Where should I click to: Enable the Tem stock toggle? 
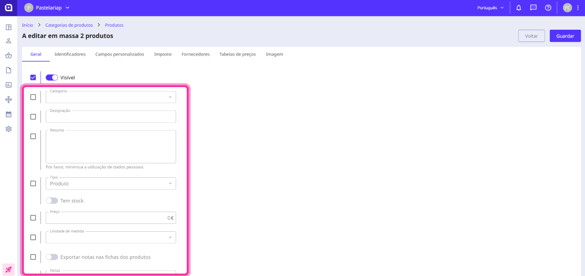pos(52,201)
